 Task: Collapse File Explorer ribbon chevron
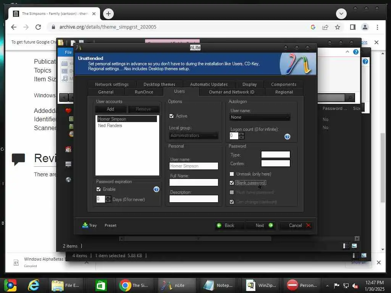click(347, 52)
